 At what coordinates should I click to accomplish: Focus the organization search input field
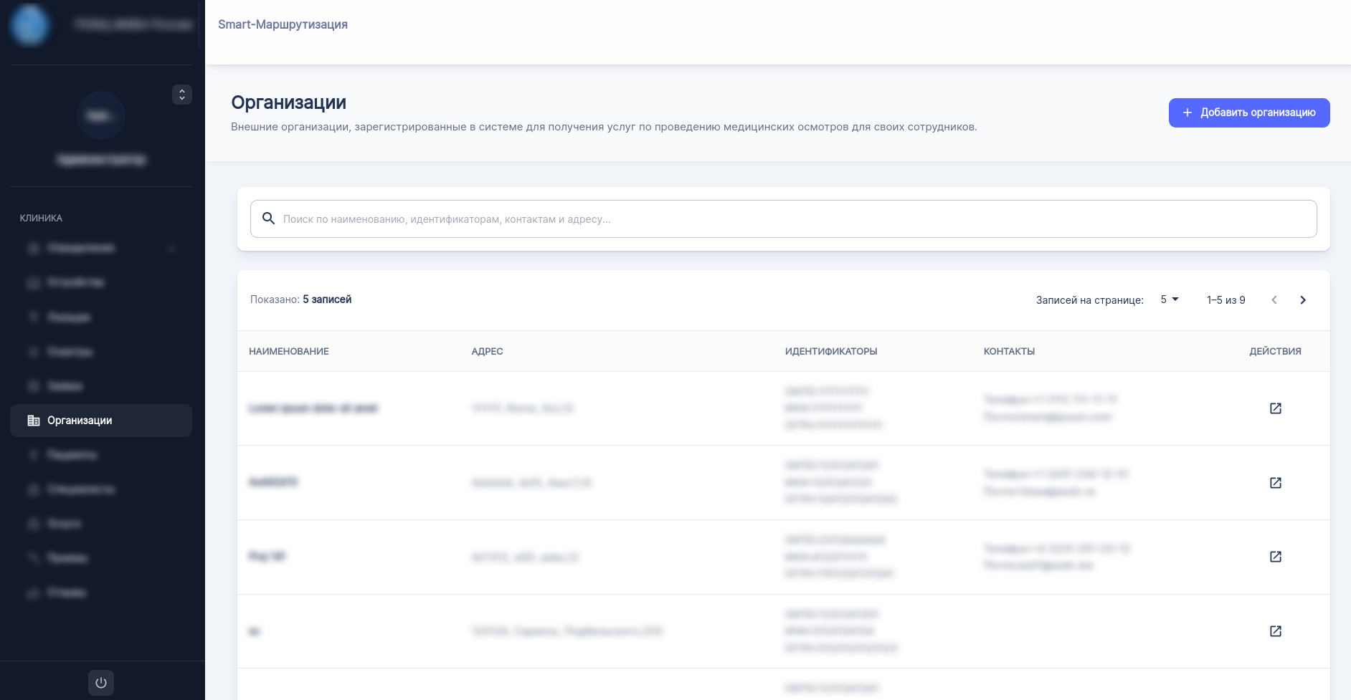pos(789,219)
